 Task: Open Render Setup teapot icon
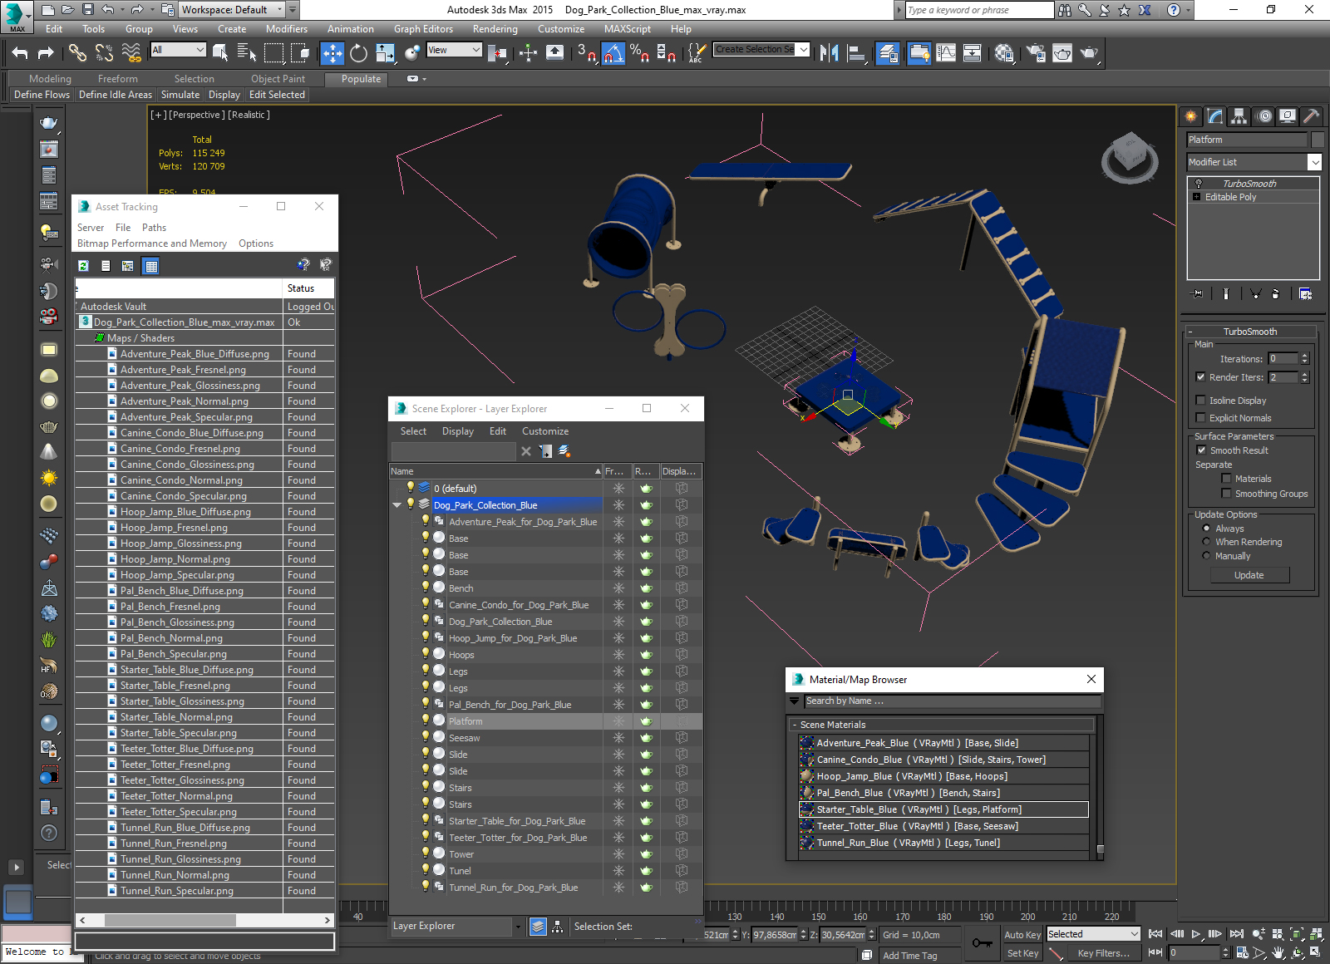pos(1036,53)
